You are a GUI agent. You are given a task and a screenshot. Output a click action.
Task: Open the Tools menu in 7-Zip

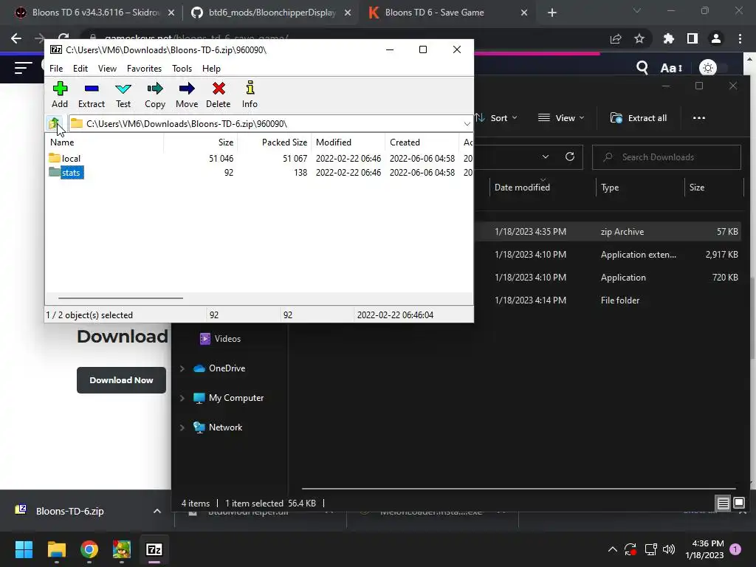click(x=182, y=69)
